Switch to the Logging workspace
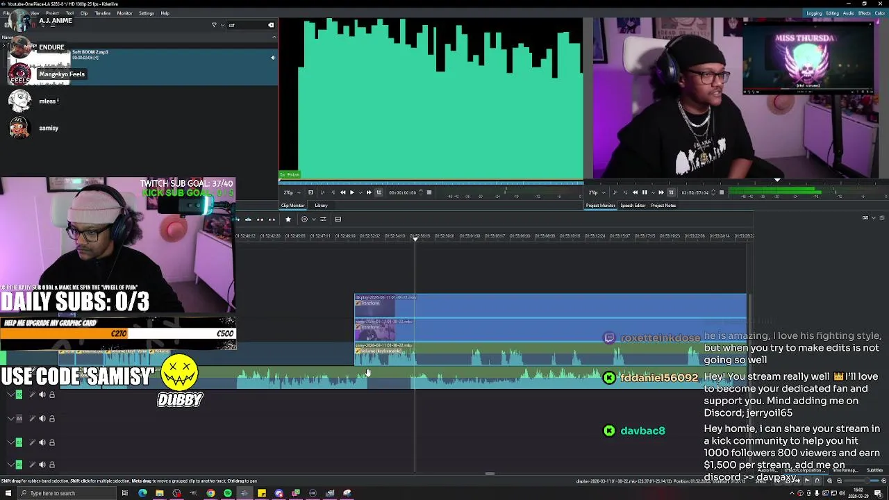Image resolution: width=889 pixels, height=500 pixels. point(815,13)
